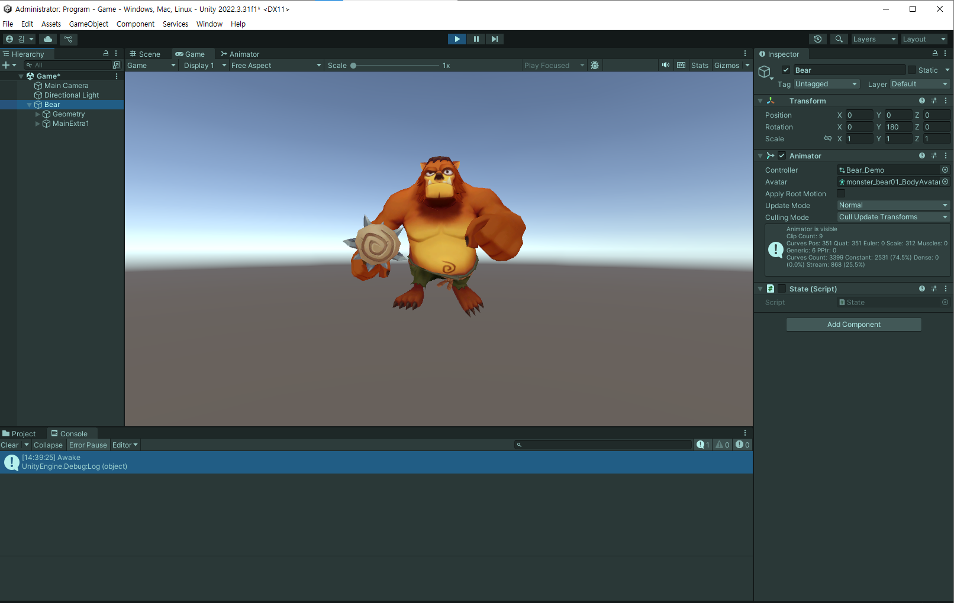
Task: Click the global search magnifier icon
Action: (x=839, y=39)
